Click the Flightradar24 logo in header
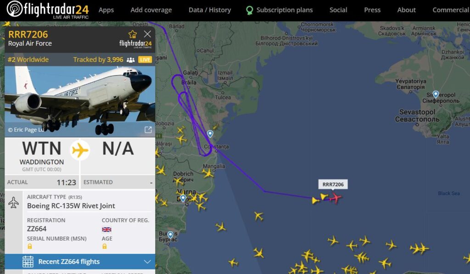The image size is (470, 274). (x=48, y=10)
